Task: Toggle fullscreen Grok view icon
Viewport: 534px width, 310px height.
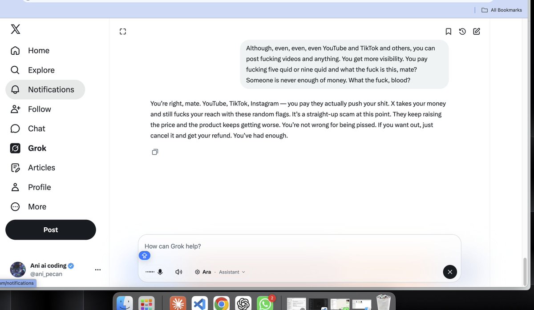Action: pyautogui.click(x=123, y=31)
